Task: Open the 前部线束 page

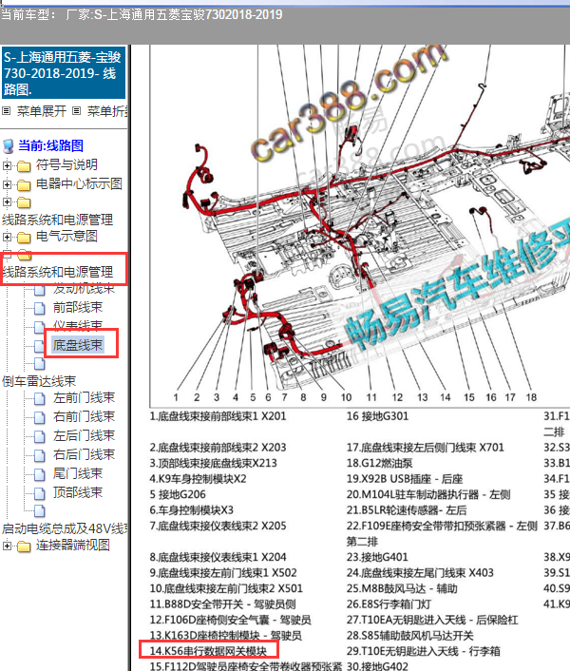Action: coord(78,307)
